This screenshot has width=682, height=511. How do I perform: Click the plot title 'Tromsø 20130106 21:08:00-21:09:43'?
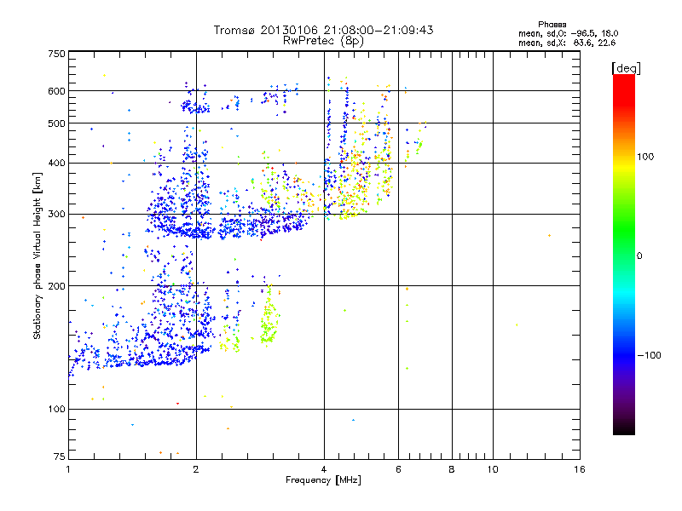coord(323,30)
